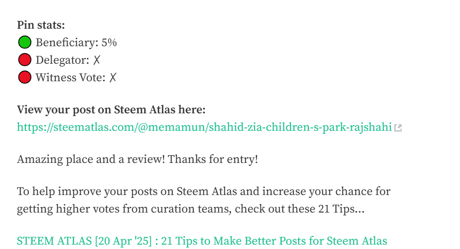Click the X mark next to Witness Vote
This screenshot has width=460, height=249.
tap(113, 78)
